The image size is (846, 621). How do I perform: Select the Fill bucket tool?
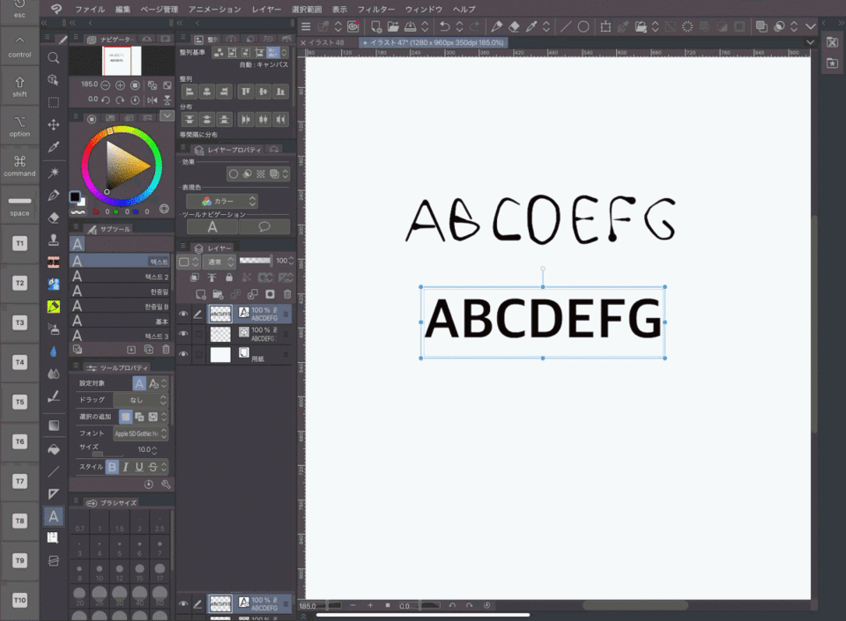click(x=54, y=448)
